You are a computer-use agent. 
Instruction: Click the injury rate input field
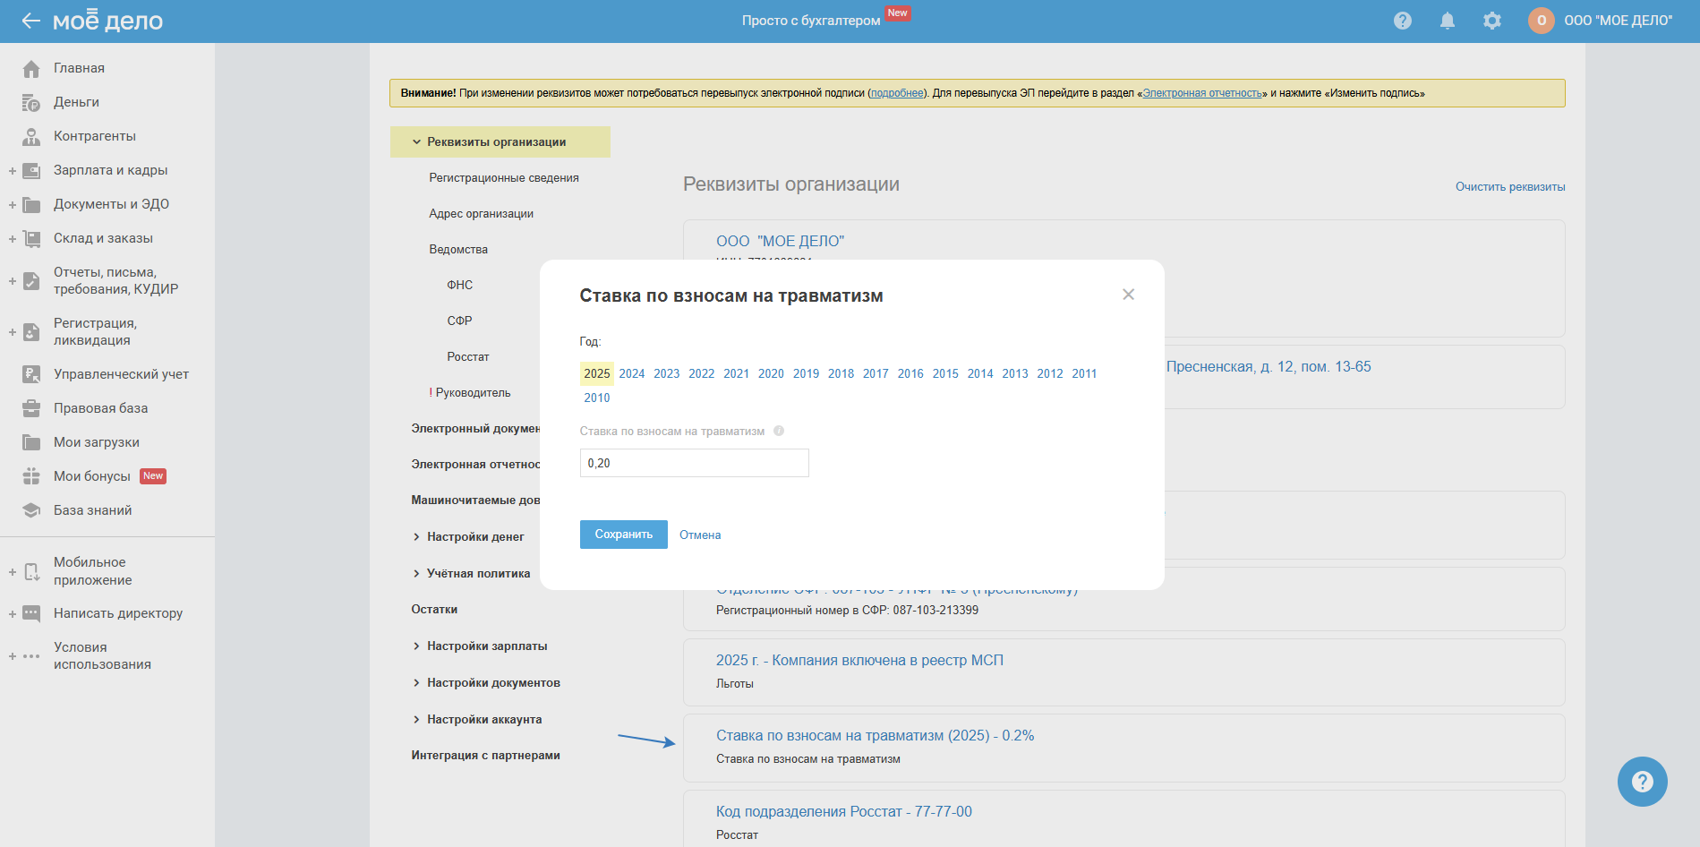695,463
